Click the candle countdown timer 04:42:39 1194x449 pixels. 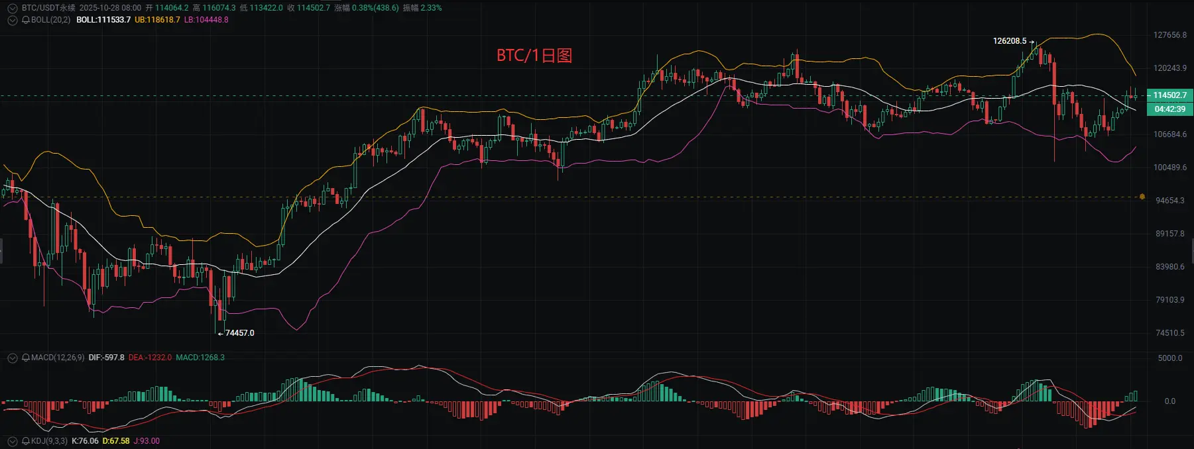coord(1170,109)
